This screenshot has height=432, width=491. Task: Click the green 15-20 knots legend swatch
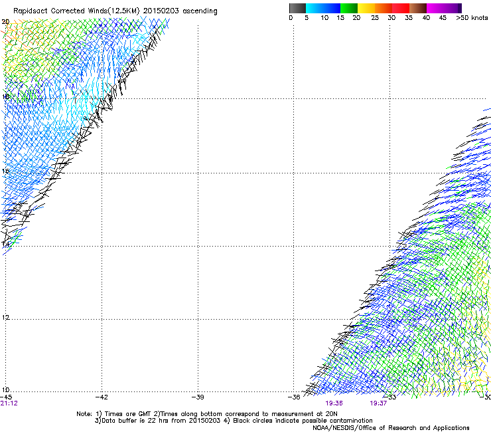(349, 8)
